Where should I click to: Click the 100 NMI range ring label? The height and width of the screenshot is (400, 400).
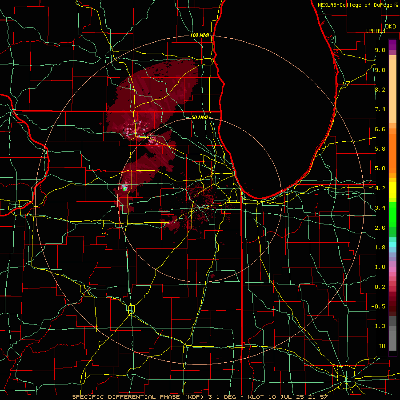[x=200, y=35]
